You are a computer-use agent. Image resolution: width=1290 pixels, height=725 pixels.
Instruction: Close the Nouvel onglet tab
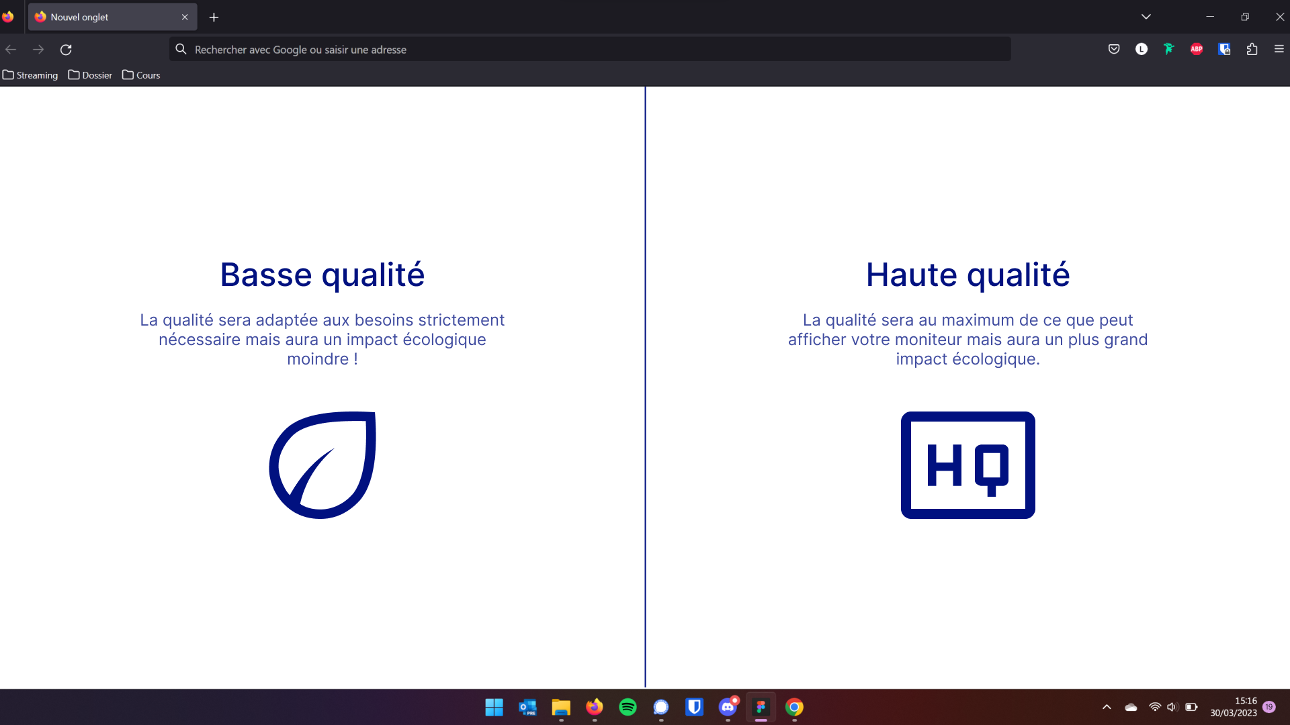185,17
